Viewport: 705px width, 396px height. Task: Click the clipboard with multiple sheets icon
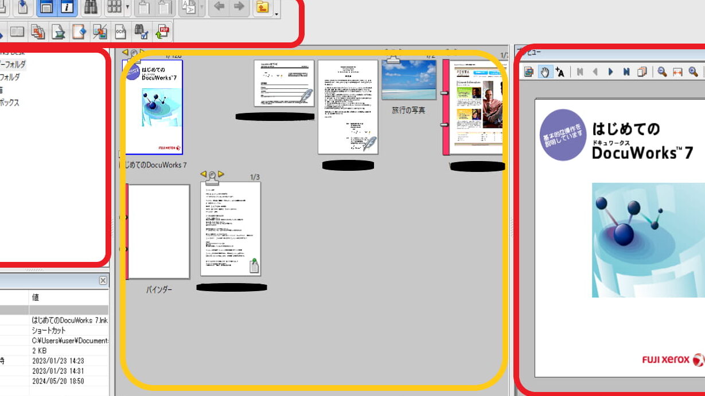pyautogui.click(x=165, y=7)
